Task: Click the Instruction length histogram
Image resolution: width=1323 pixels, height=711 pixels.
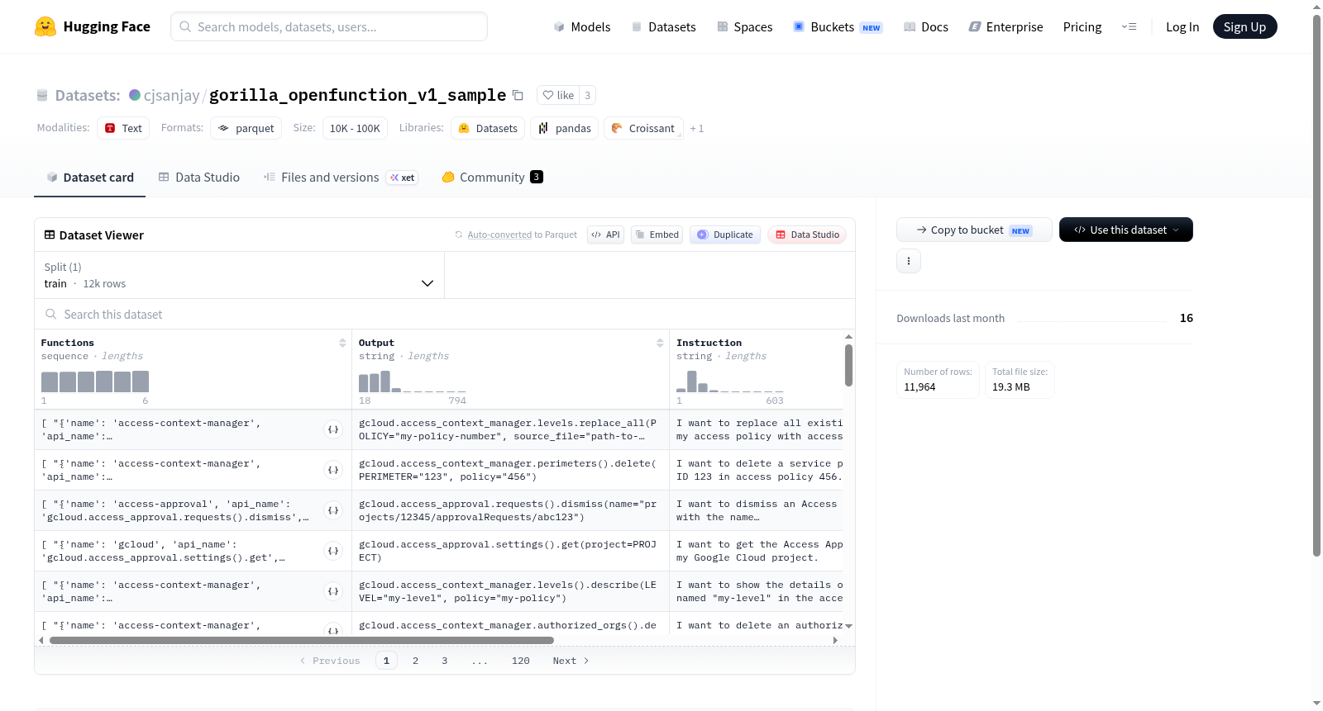Action: (x=730, y=382)
